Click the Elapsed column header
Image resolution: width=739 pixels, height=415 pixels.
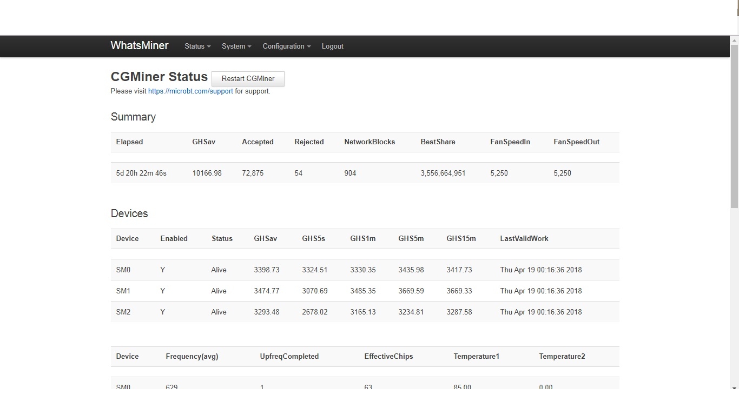pyautogui.click(x=129, y=142)
